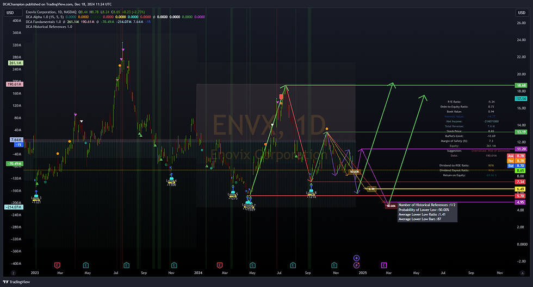Click the teal earnings marker near May 2023

coord(86,265)
